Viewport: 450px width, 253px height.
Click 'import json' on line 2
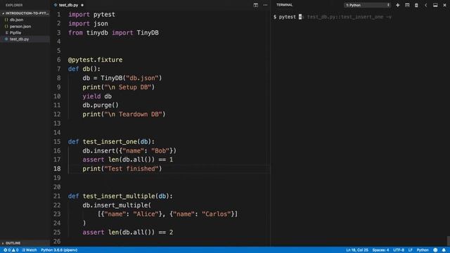click(x=88, y=23)
